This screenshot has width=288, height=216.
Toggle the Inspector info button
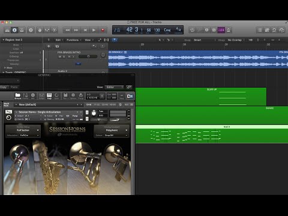[14, 30]
